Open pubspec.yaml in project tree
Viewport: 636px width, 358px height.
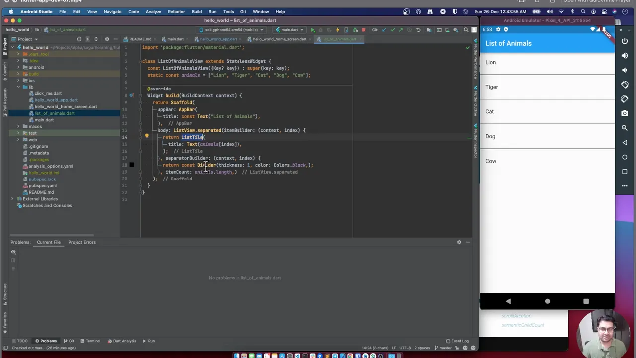[42, 185]
